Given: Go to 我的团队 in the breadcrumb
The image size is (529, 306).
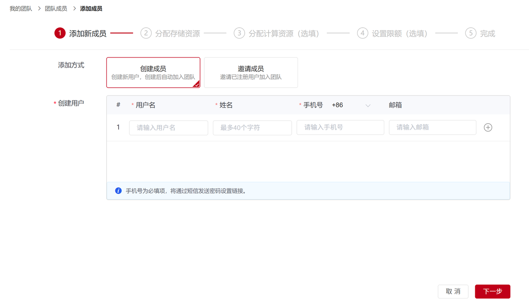Looking at the screenshot, I should pos(21,8).
